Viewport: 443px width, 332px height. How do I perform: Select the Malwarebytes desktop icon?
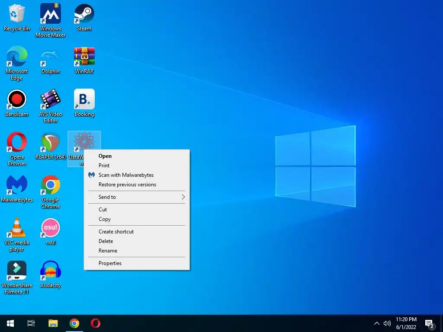17,189
